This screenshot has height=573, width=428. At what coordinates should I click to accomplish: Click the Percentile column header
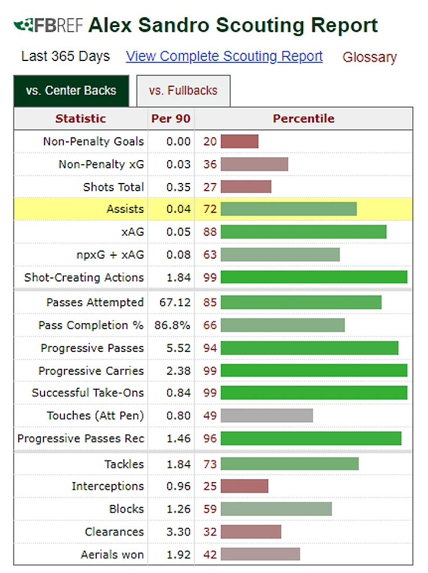[x=304, y=118]
